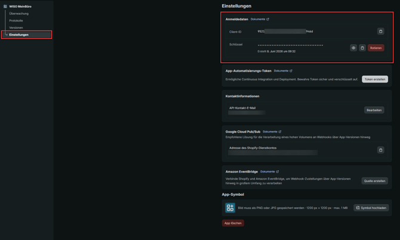
Task: Click the app symbol thumbnail icon
Action: coord(230,208)
